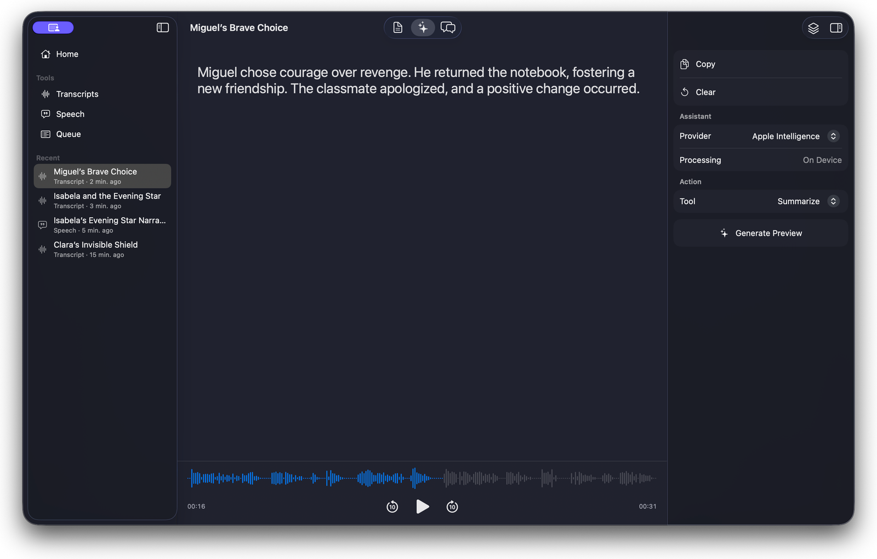Click the Tools section label

(45, 78)
